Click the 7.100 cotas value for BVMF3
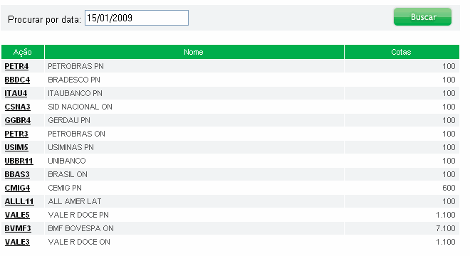Image resolution: width=470 pixels, height=256 pixels. click(446, 228)
